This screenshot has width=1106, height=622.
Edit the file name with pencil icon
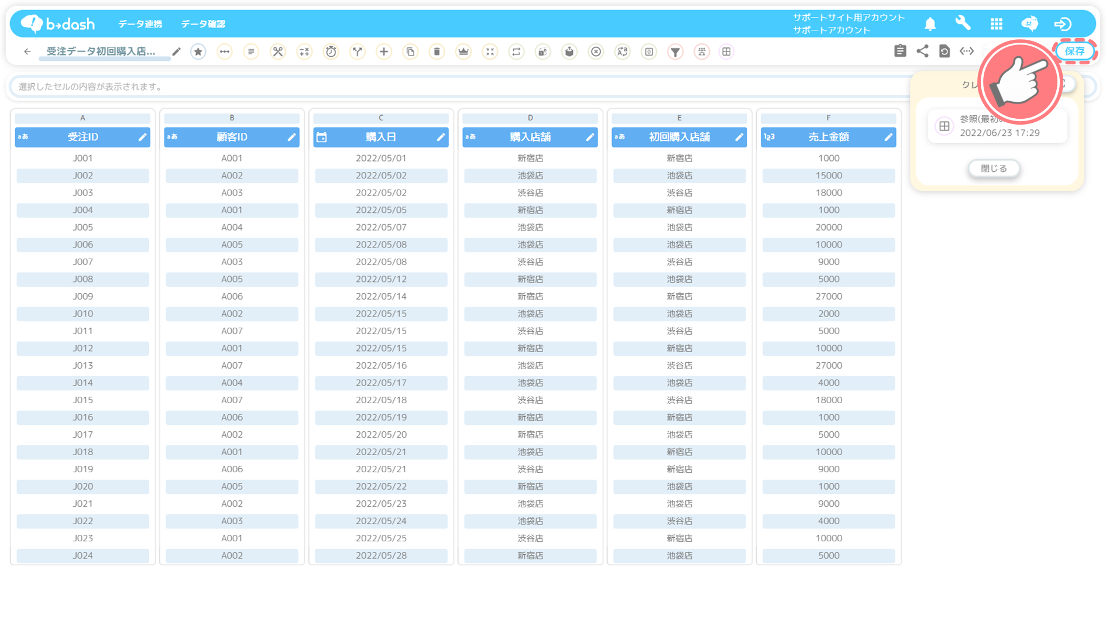tap(176, 51)
